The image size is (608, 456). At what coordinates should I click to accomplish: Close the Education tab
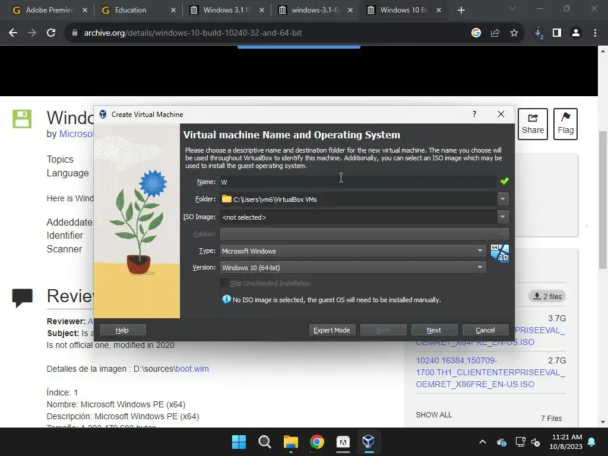[173, 10]
